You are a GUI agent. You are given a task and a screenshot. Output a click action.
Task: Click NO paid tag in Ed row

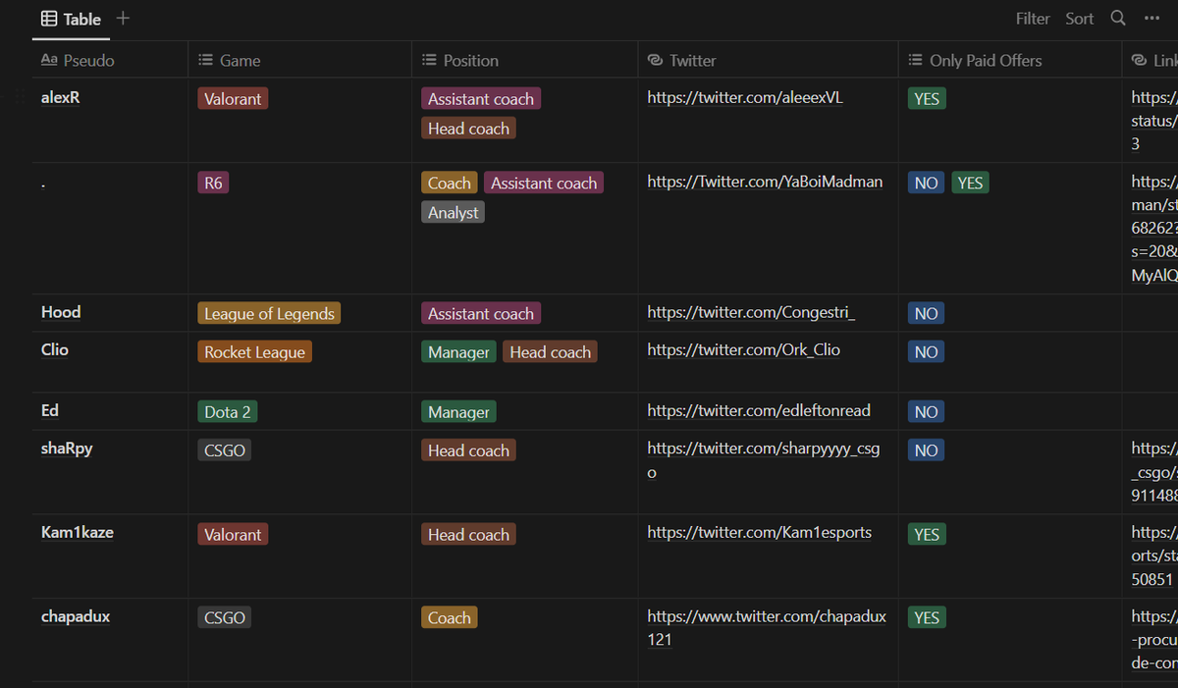point(926,412)
